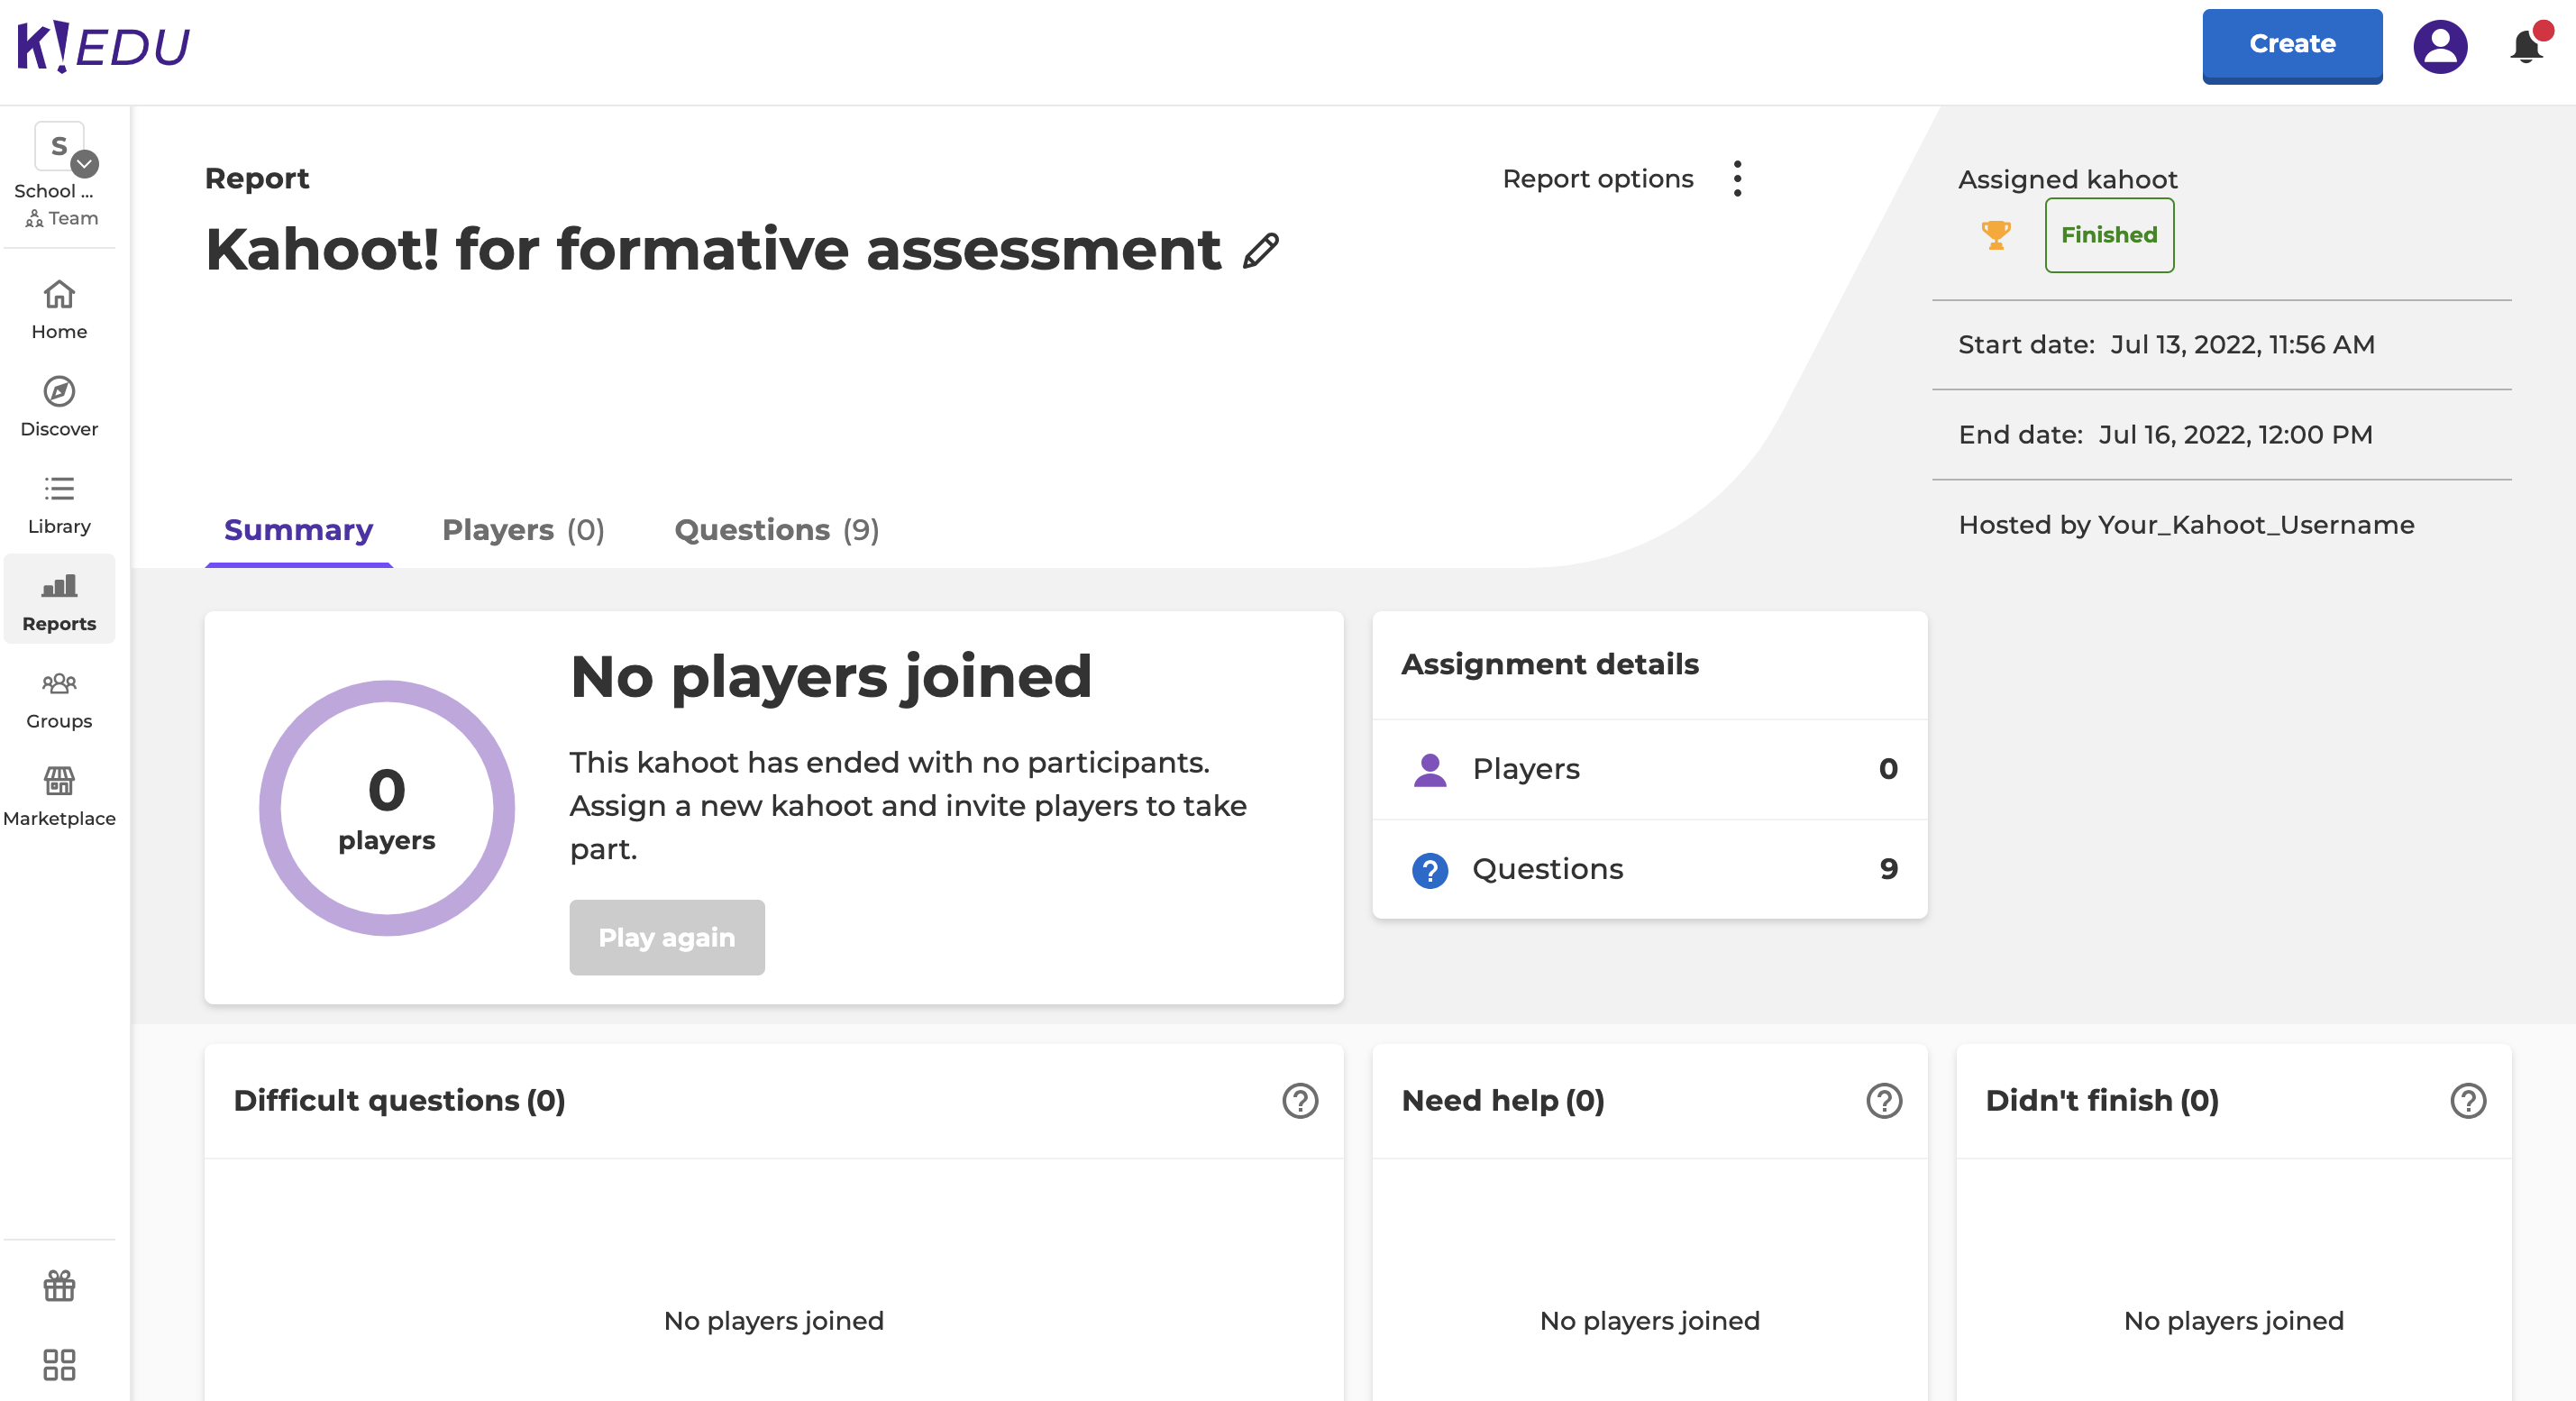Show help for Didn't finish card
The height and width of the screenshot is (1401, 2576).
[2468, 1101]
